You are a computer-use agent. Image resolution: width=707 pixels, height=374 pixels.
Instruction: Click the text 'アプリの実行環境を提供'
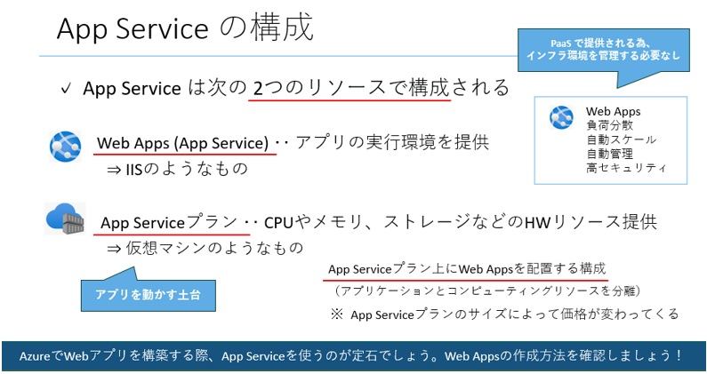point(392,142)
